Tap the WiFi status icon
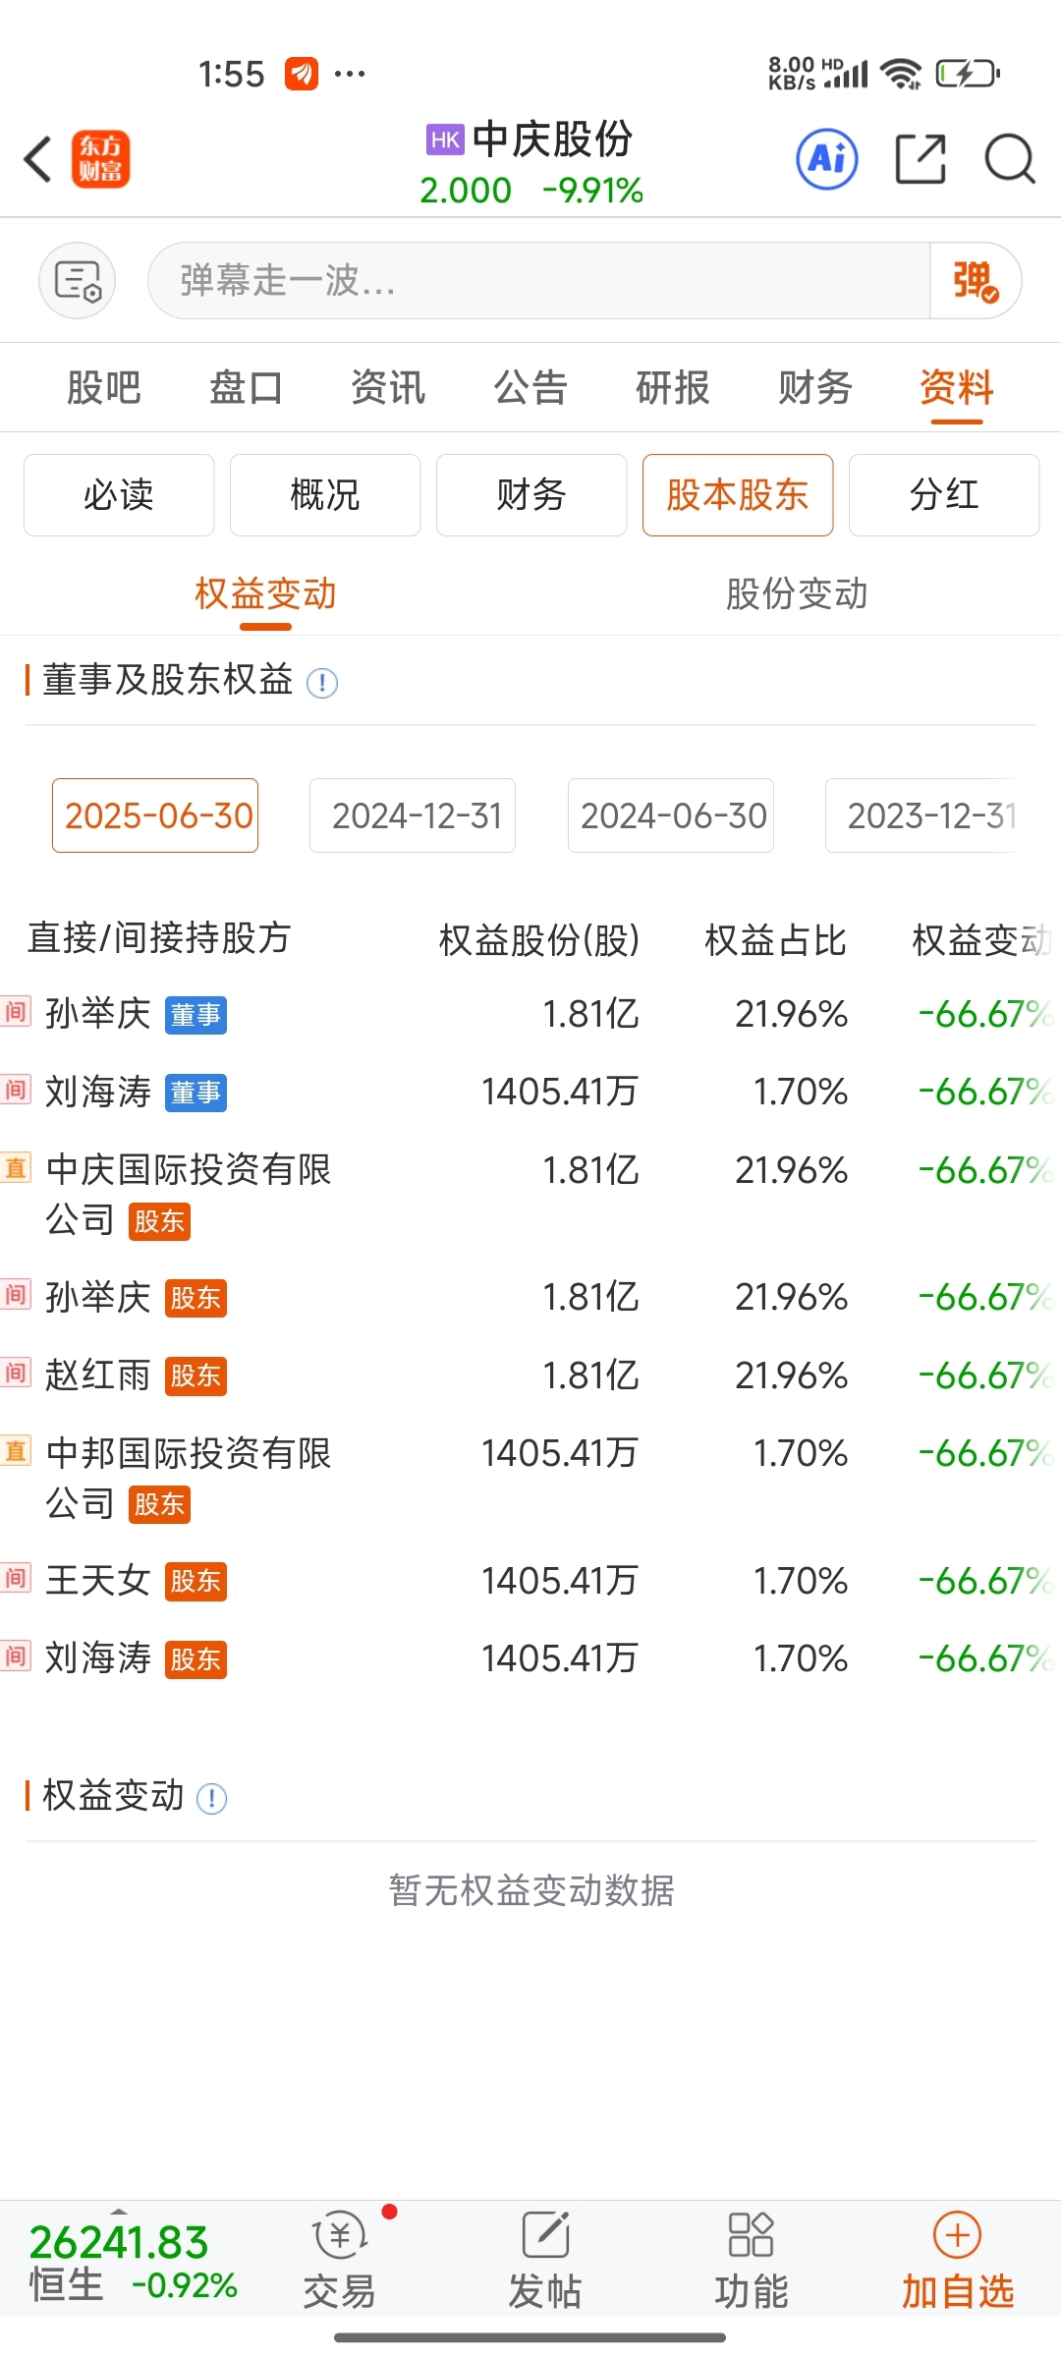The height and width of the screenshot is (2358, 1061). tap(901, 74)
